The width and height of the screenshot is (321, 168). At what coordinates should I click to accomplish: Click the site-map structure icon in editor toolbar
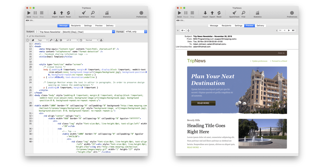[x=56, y=40]
